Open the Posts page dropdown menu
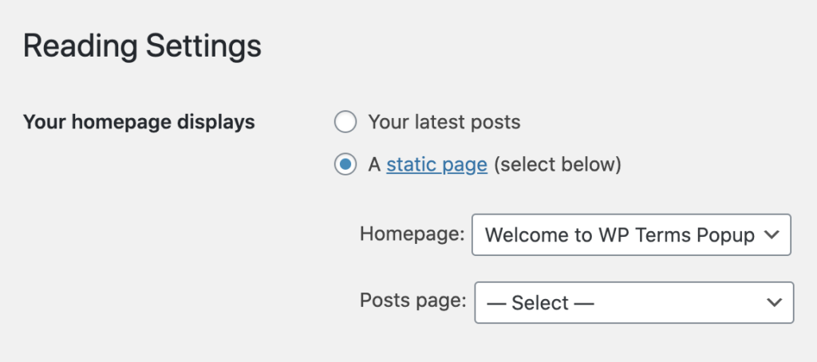The width and height of the screenshot is (817, 362). pos(634,303)
